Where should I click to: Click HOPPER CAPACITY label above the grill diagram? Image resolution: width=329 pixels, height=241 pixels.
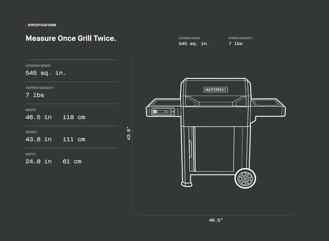coord(241,38)
